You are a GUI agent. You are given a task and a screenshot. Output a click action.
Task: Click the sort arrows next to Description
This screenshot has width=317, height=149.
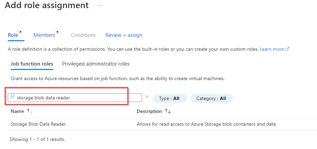point(168,111)
